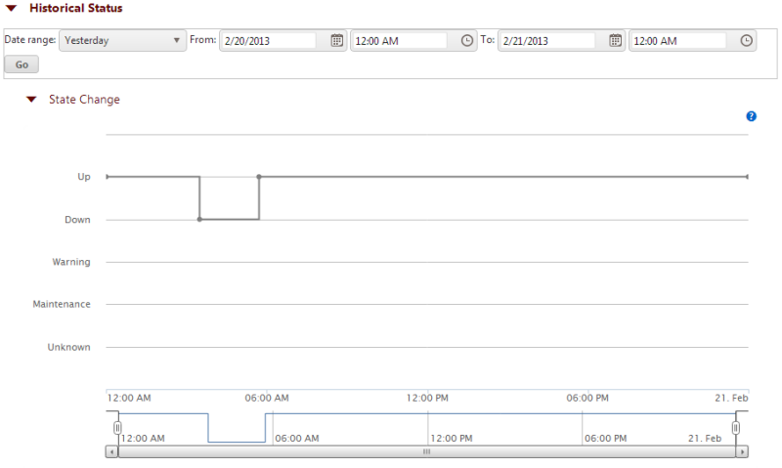
Task: Click the right scrollbar arrow under chart
Action: pos(743,452)
